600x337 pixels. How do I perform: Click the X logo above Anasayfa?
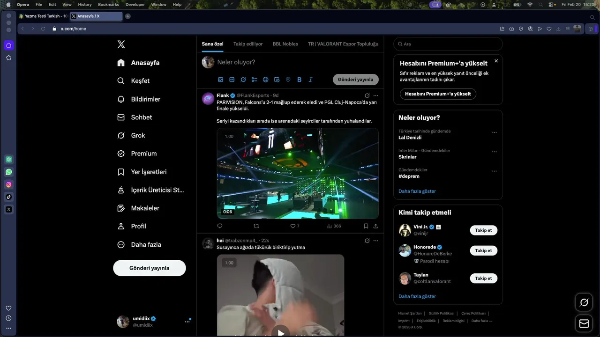pyautogui.click(x=121, y=44)
